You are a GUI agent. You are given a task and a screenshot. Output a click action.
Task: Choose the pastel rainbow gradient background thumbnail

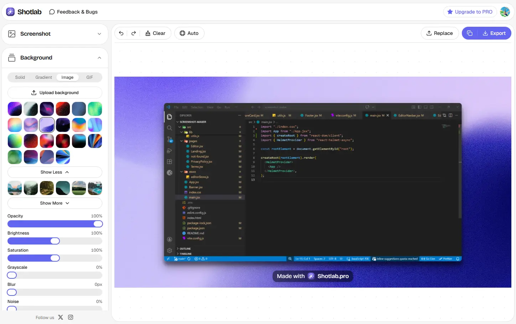[15, 125]
